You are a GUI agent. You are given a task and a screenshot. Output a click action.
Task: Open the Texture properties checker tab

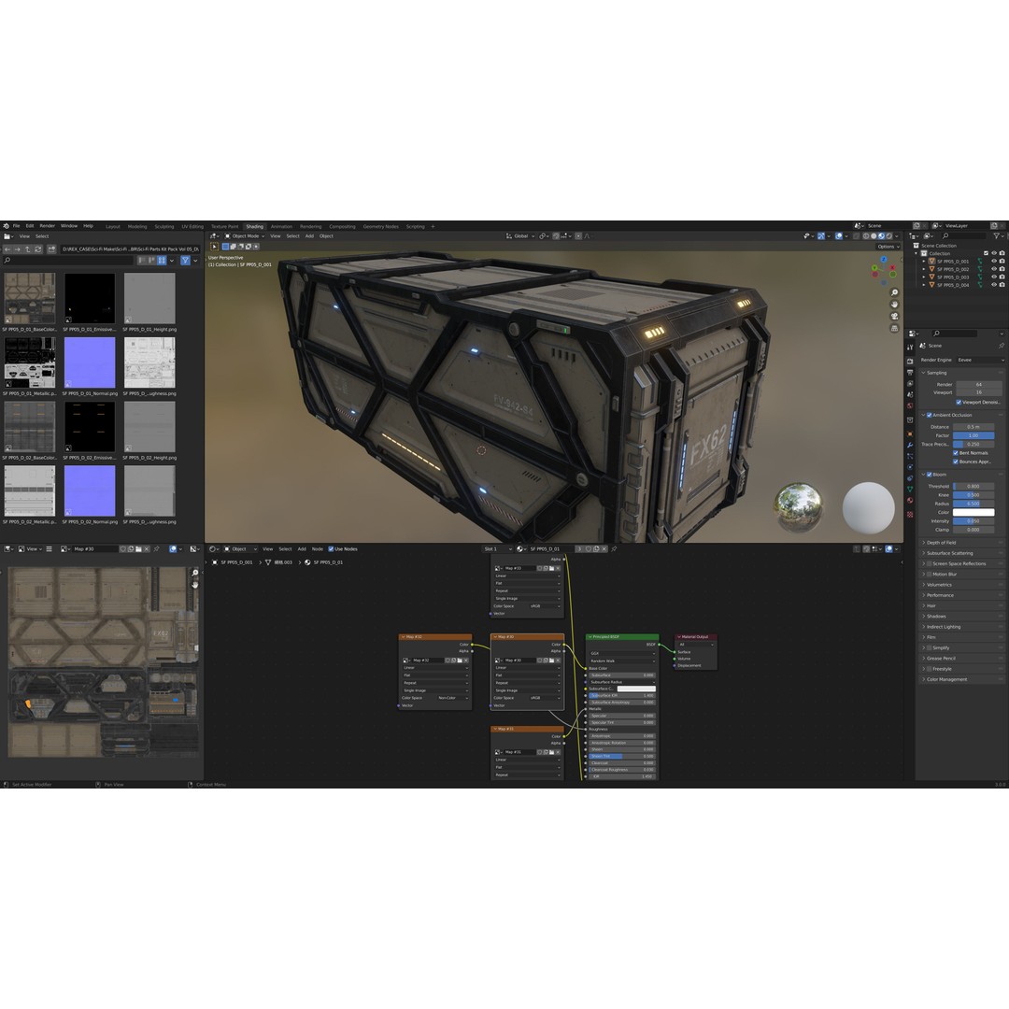[x=910, y=514]
